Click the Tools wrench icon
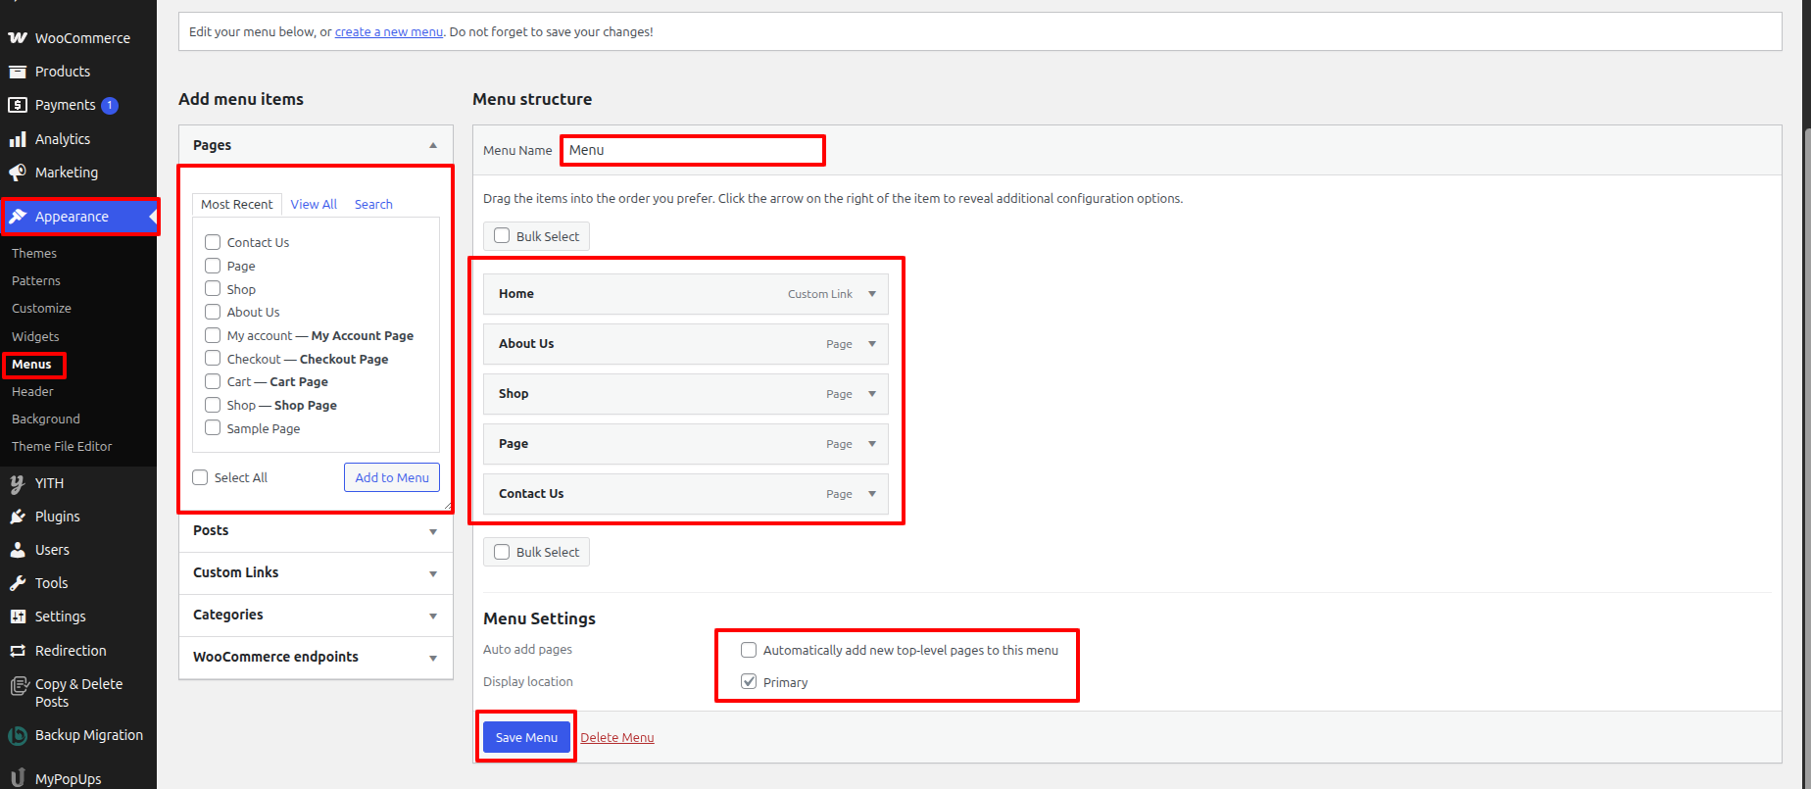 point(18,583)
